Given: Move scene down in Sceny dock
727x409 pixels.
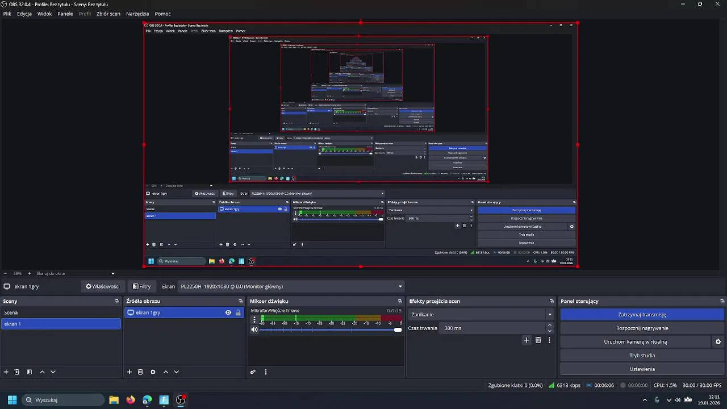Looking at the screenshot, I should click(x=53, y=372).
